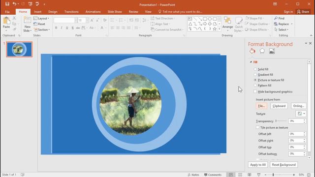315x177 pixels.
Task: Pick the rectangle shape in shapes gallery
Action: tap(205, 19)
